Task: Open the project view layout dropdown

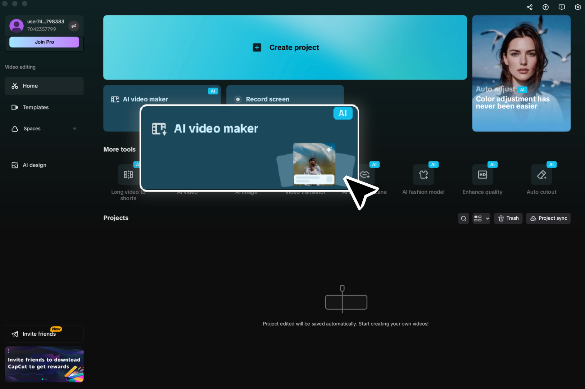Action: point(481,218)
